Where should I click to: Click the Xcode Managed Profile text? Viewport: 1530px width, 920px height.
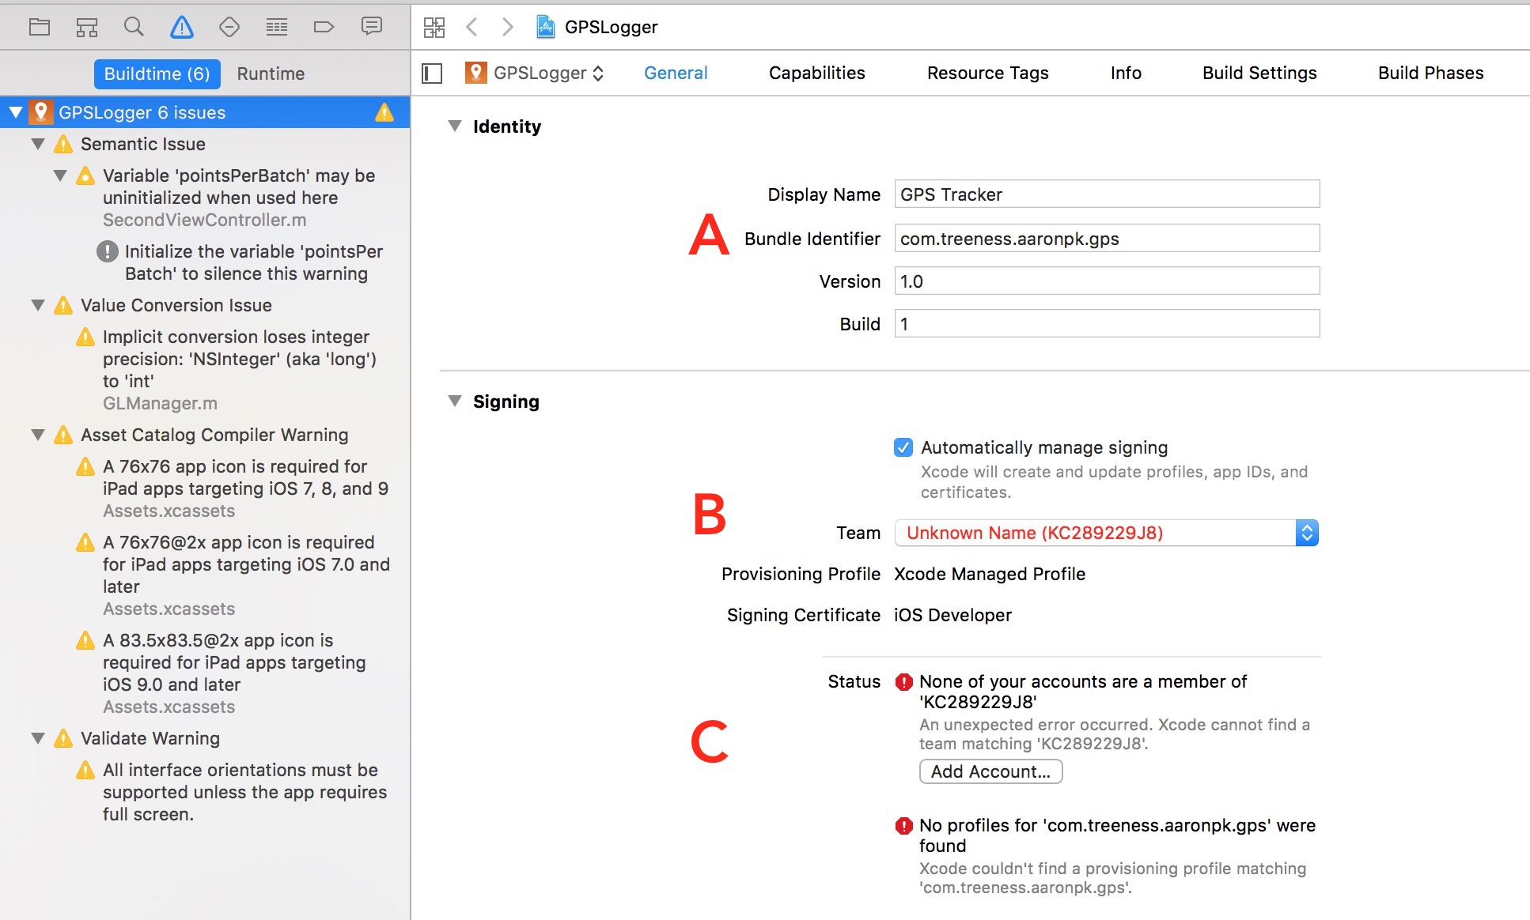point(989,574)
